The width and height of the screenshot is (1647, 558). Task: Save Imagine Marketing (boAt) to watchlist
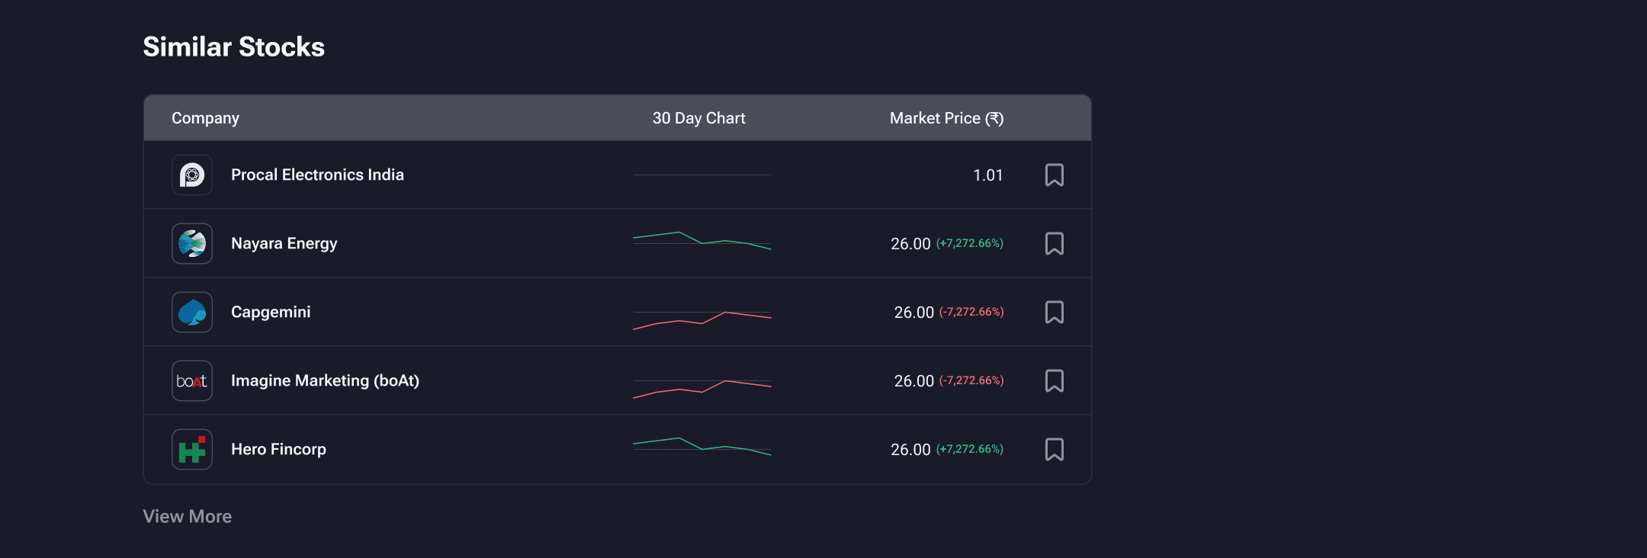point(1055,381)
